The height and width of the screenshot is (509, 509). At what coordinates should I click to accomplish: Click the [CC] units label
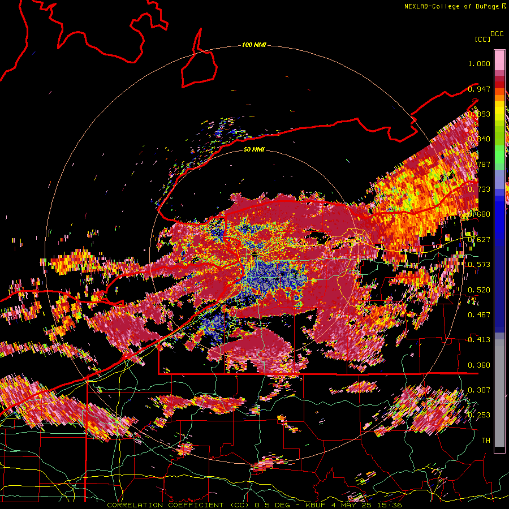pyautogui.click(x=483, y=39)
